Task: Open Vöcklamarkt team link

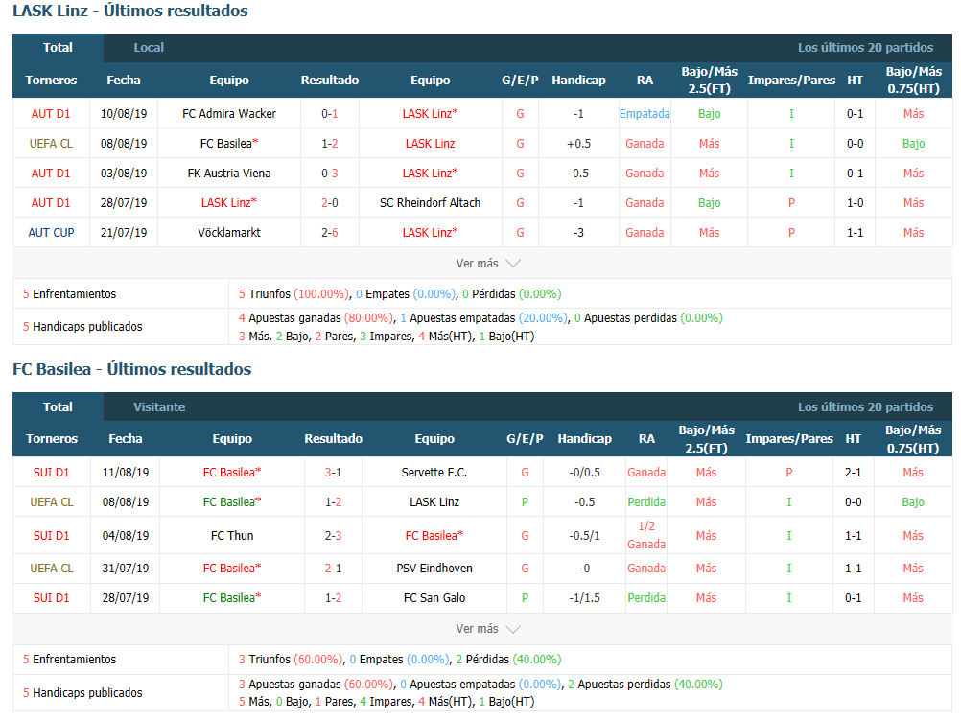Action: (x=229, y=233)
